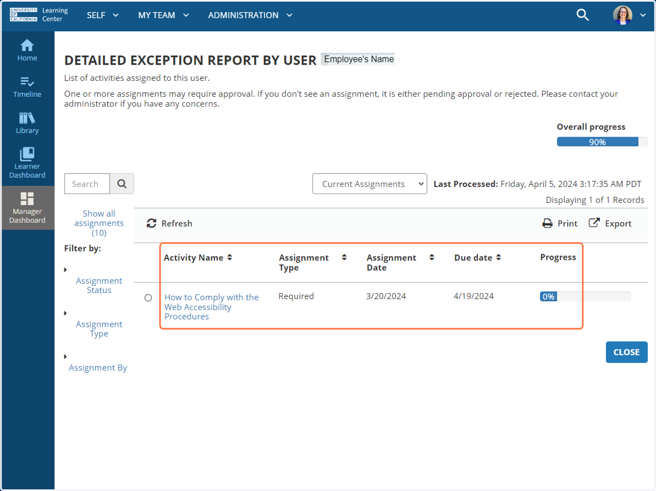Expand the Assignment Type filter triangle
The width and height of the screenshot is (656, 491).
pyautogui.click(x=66, y=313)
